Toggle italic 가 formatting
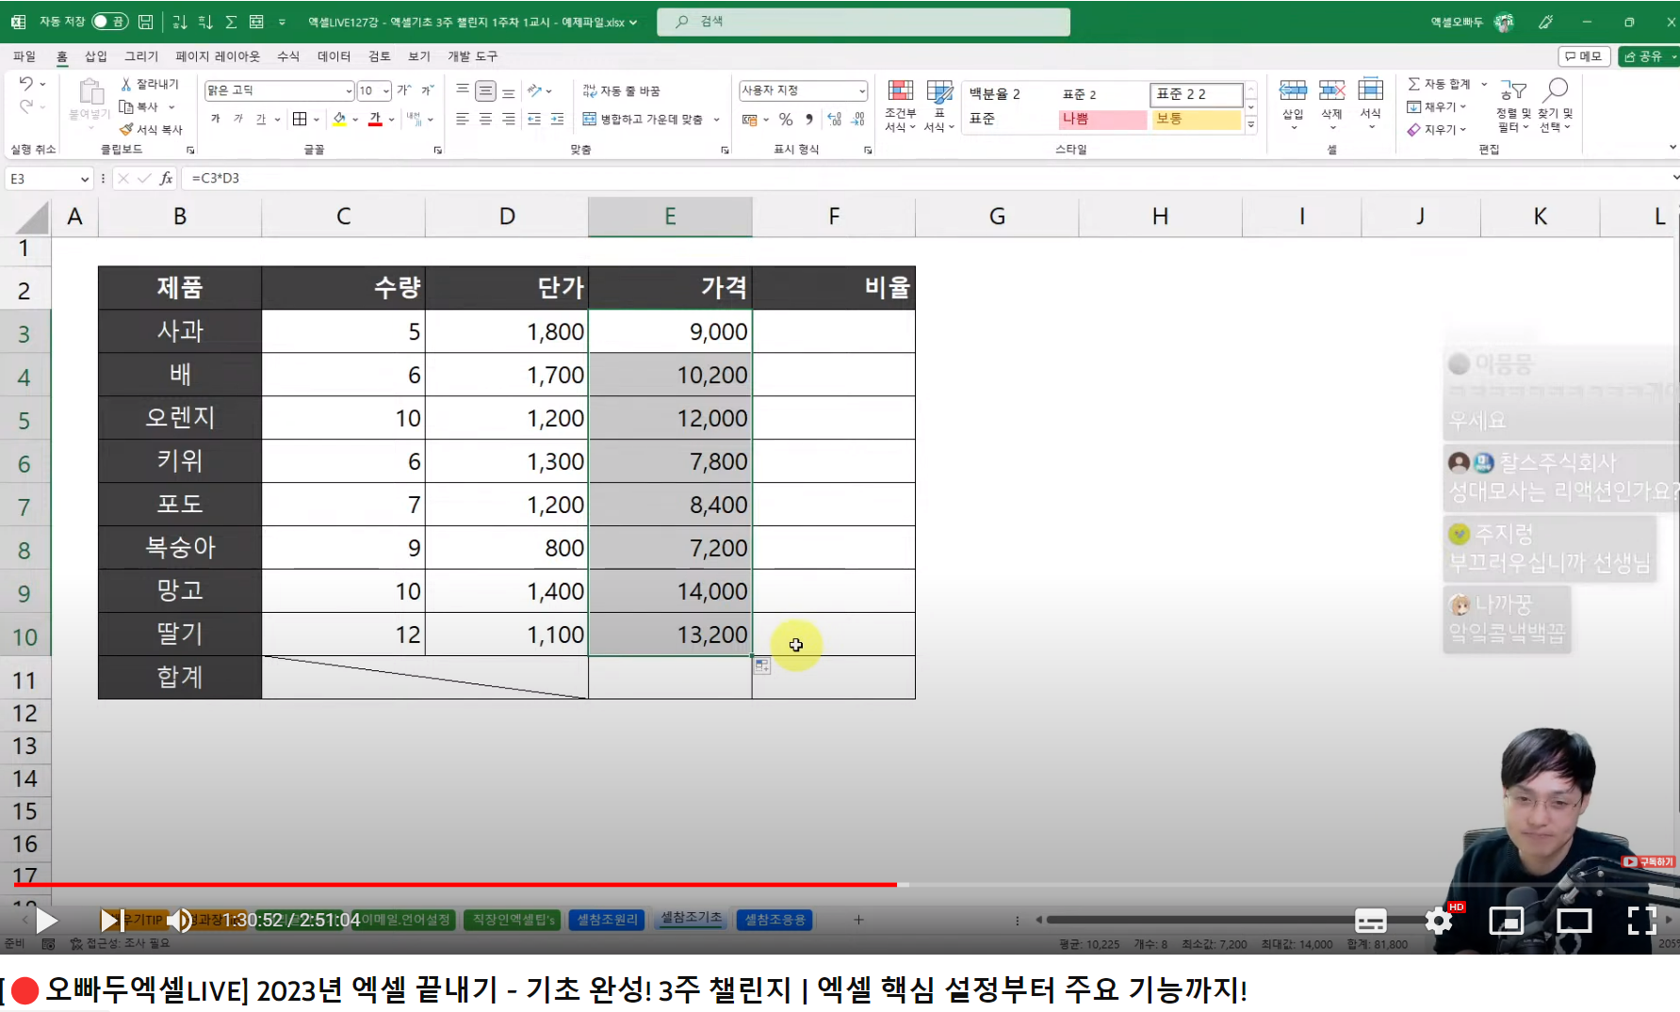This screenshot has height=1012, width=1680. click(x=238, y=119)
